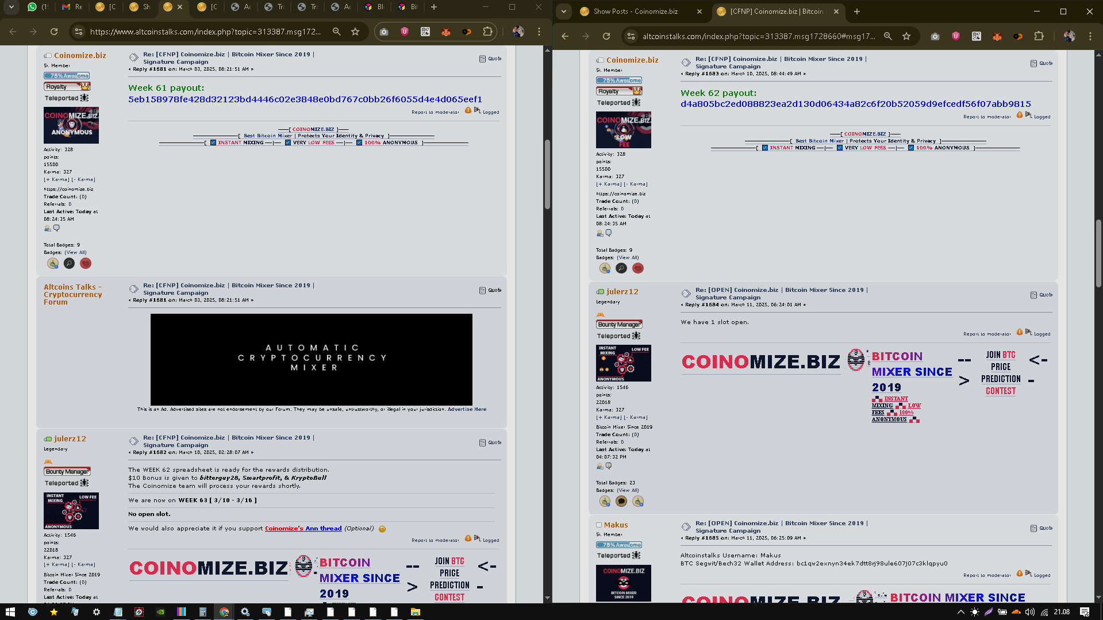Open the screenshot camera extension in left window

384,32
